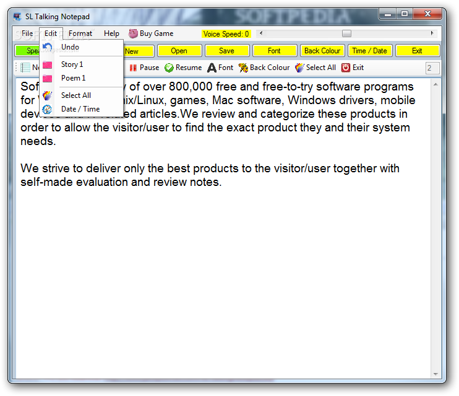The width and height of the screenshot is (459, 396).
Task: Click the Select All menu icon
Action: pyautogui.click(x=47, y=95)
